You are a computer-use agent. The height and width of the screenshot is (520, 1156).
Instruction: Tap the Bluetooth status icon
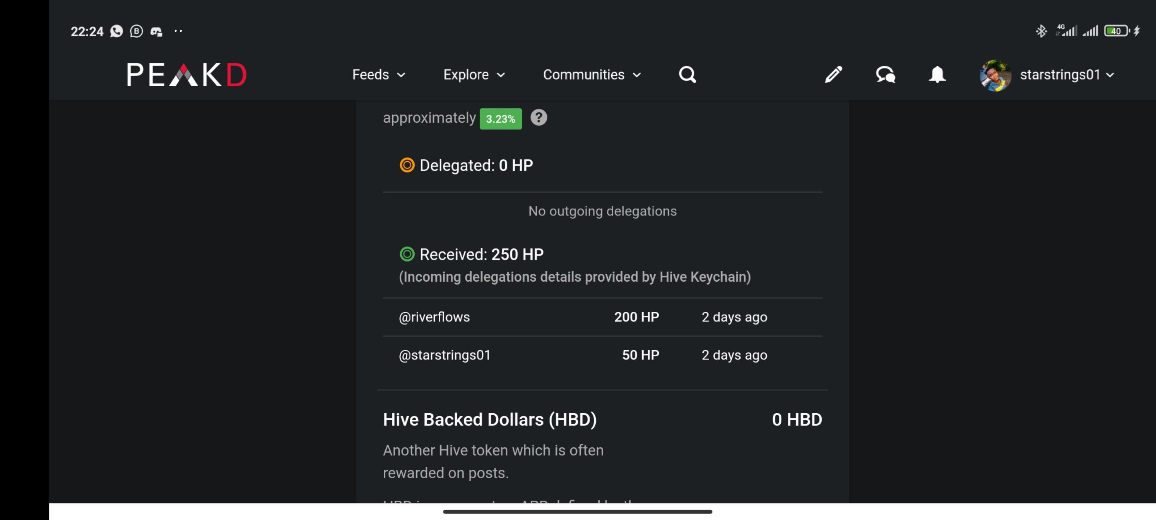(x=1041, y=31)
